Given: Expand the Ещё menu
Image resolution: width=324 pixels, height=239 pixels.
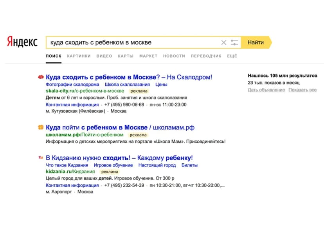Looking at the screenshot, I should tap(232, 56).
